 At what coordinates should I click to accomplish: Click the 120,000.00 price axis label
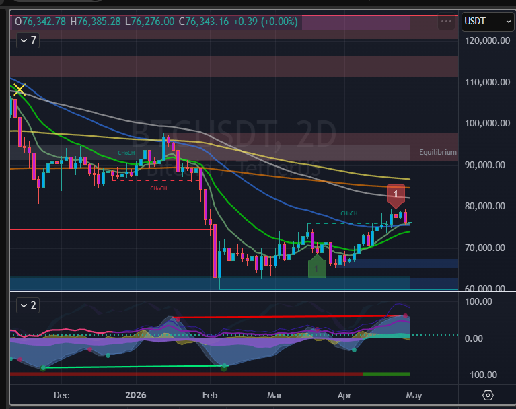[x=487, y=40]
